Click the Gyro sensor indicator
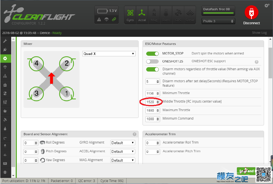Image resolution: width=273 pixels, height=184 pixels. (x=130, y=15)
